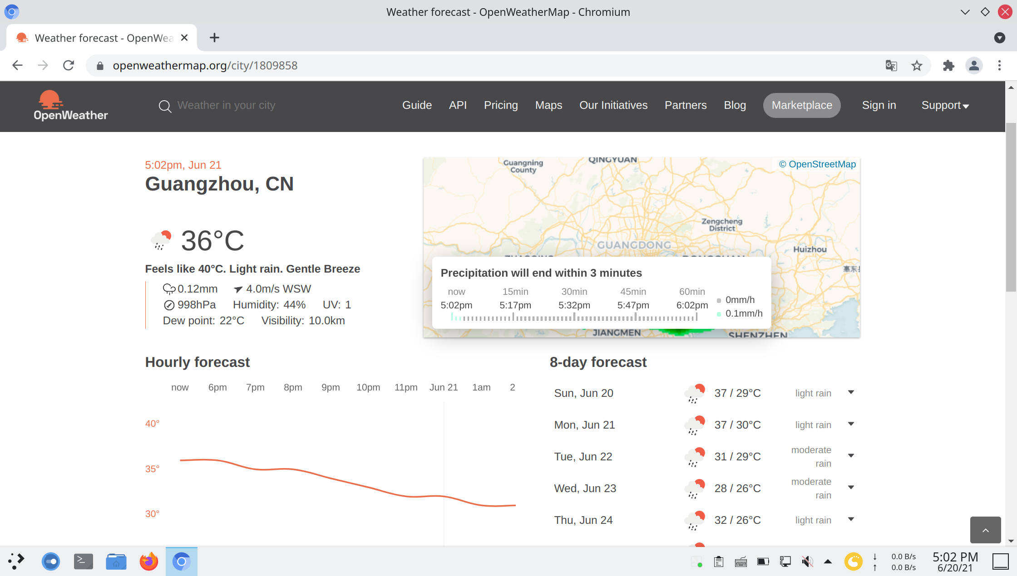Expand the Sun, Jun 20 forecast
The image size is (1017, 576).
pos(851,392)
